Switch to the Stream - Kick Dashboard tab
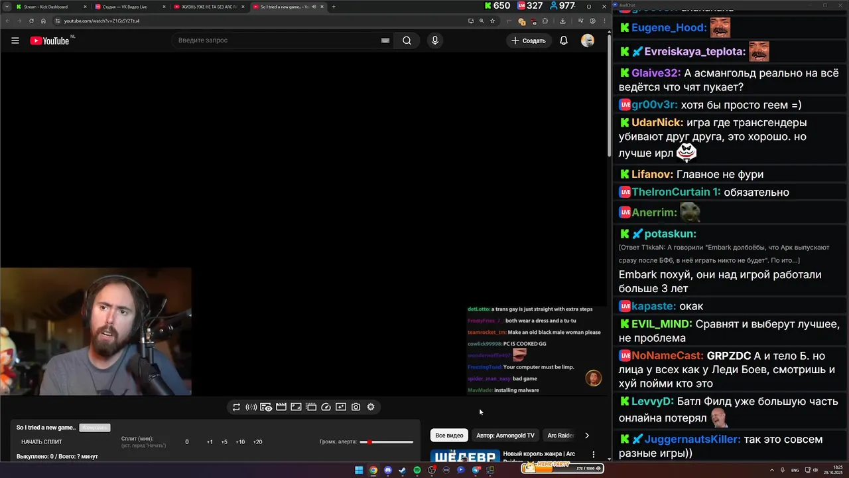This screenshot has height=478, width=849. coord(50,7)
